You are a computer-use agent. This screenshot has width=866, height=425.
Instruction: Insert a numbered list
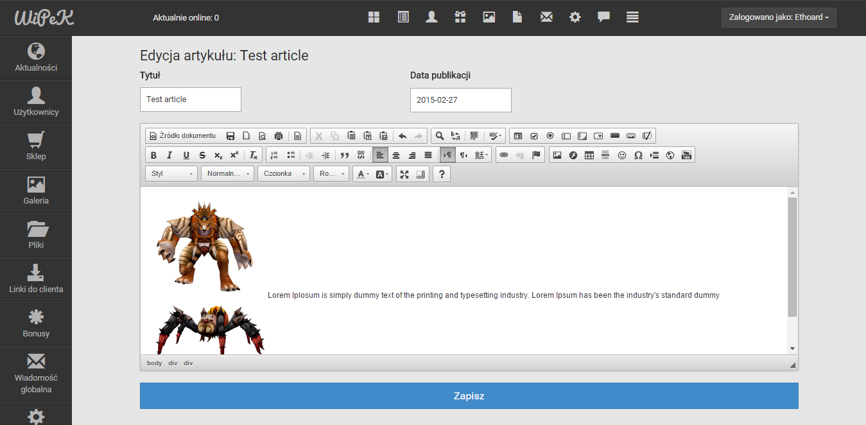point(274,155)
